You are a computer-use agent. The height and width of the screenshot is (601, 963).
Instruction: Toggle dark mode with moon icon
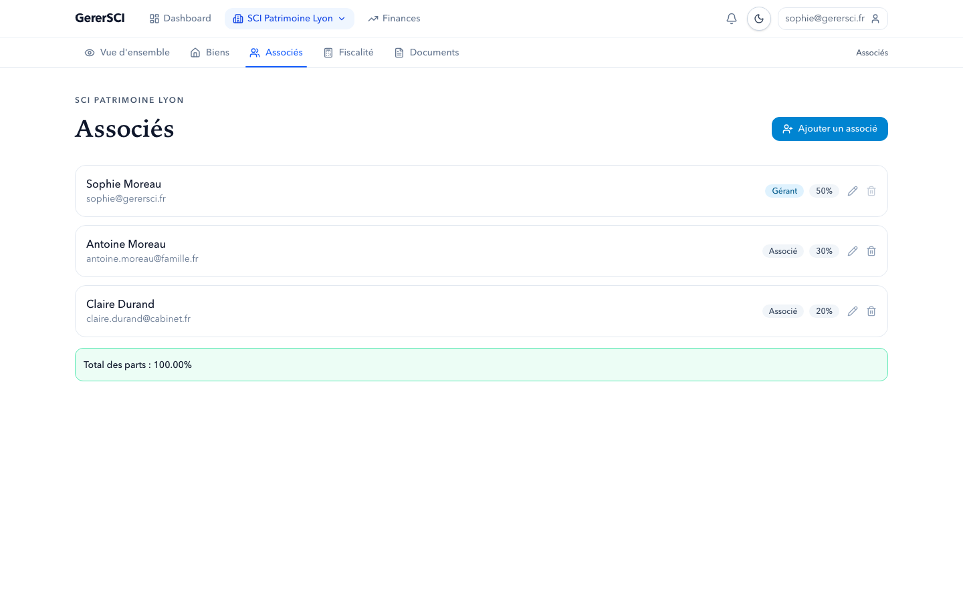759,19
